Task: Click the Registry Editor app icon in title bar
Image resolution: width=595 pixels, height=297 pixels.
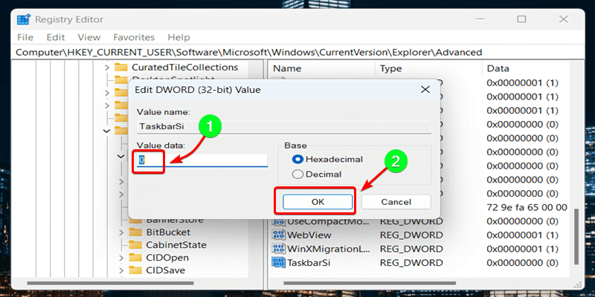Action: 24,19
